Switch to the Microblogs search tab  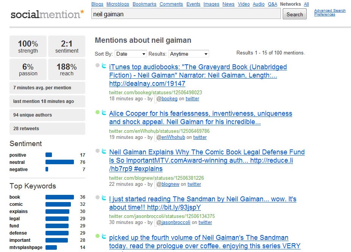tap(118, 4)
